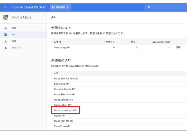Select 概要 in the sidebar menu

point(14,28)
